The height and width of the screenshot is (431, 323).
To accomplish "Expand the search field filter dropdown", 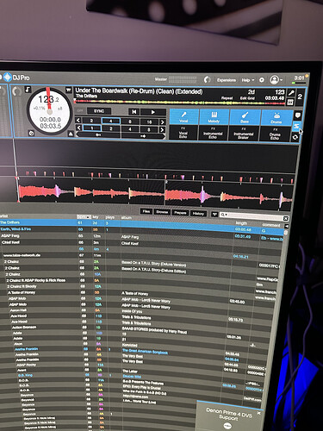I will click(x=224, y=215).
